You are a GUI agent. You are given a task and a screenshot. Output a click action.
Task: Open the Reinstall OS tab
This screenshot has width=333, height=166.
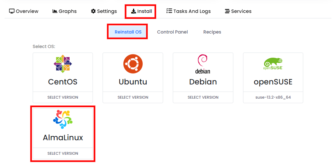click(128, 32)
